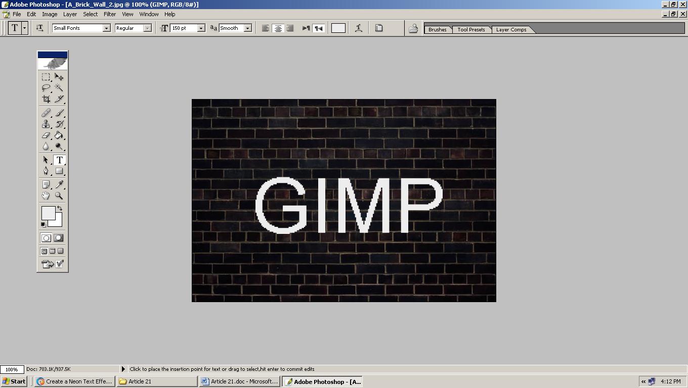Select the Dodge tool
This screenshot has width=688, height=388.
coord(59,147)
